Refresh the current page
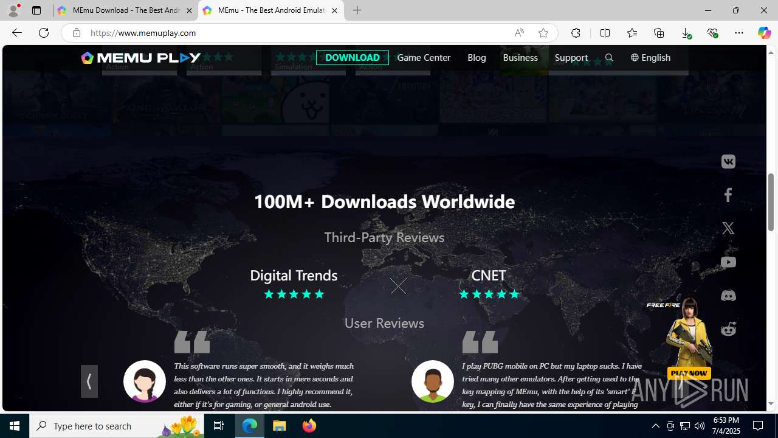The image size is (778, 438). coord(44,33)
